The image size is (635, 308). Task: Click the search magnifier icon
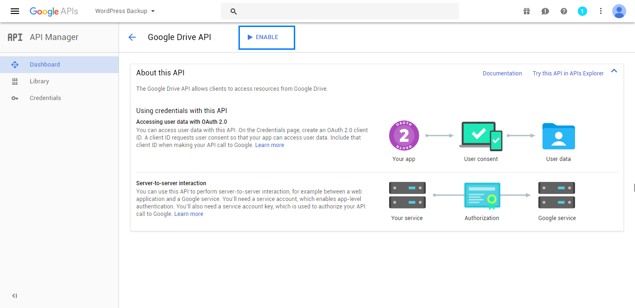[x=234, y=11]
